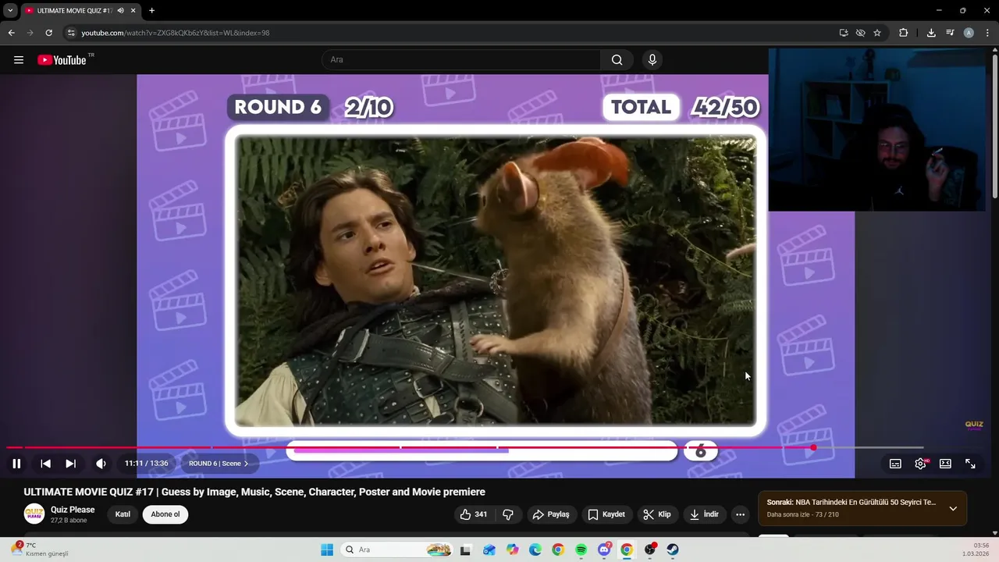Skip to next video in playlist
Image resolution: width=999 pixels, height=562 pixels.
coord(70,464)
